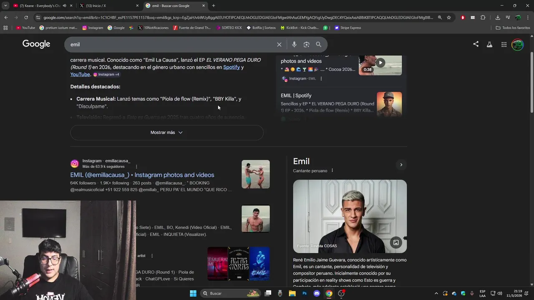Open Google account avatar
Screen dimensions: 534x300
pyautogui.click(x=518, y=45)
